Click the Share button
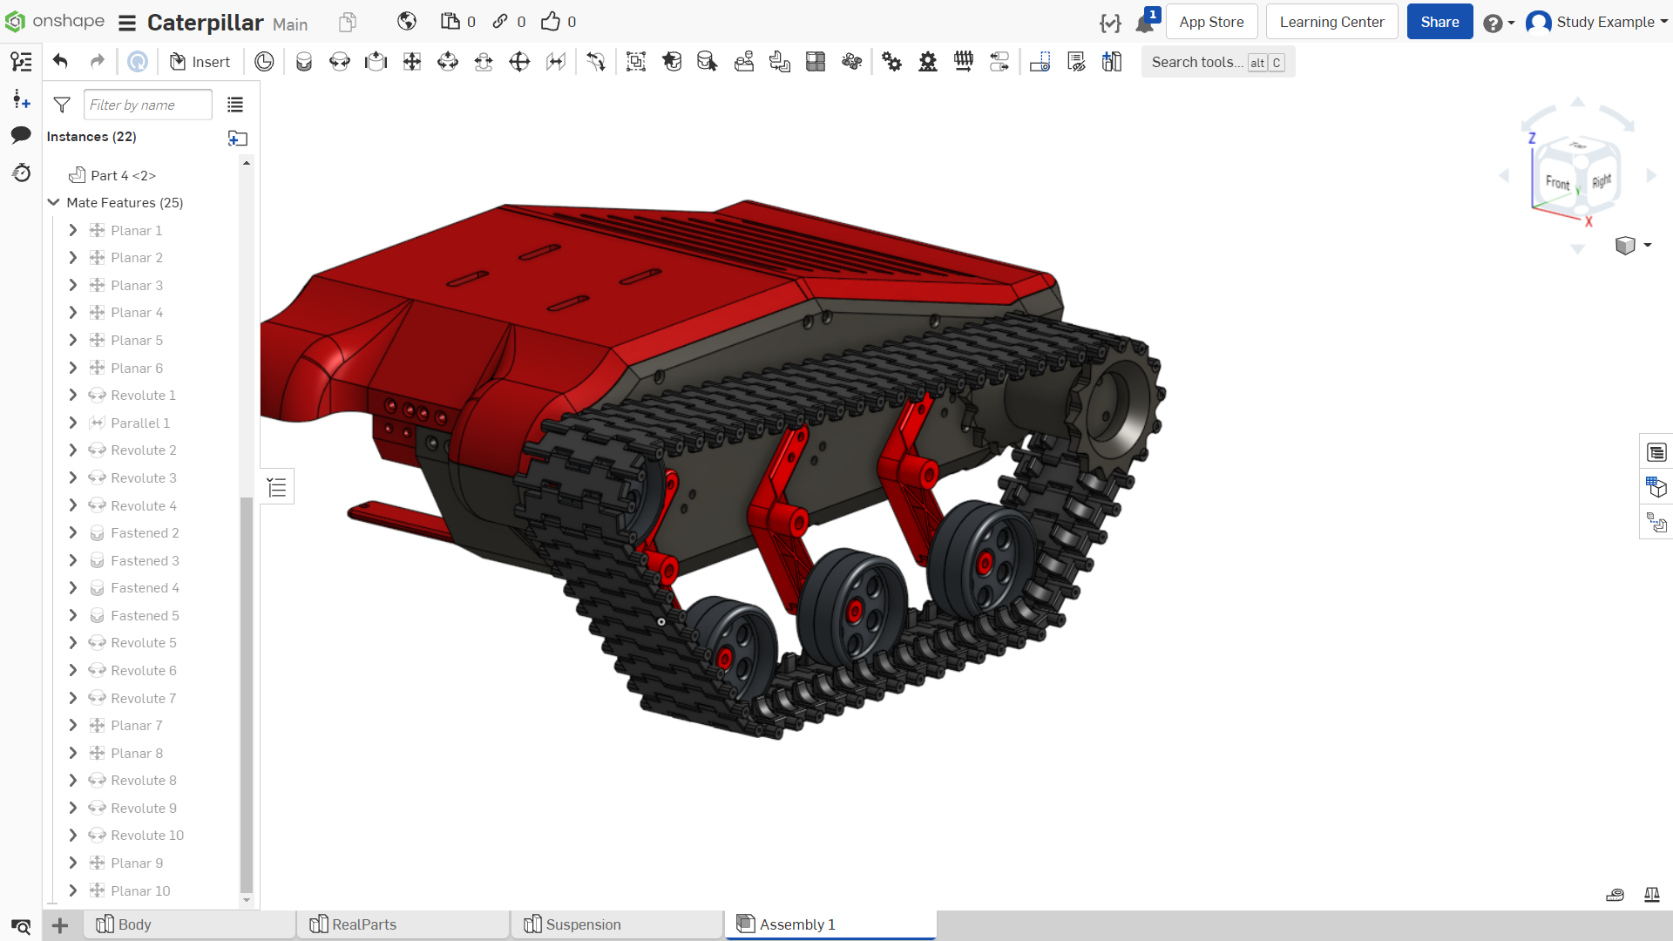This screenshot has height=941, width=1673. 1439,22
